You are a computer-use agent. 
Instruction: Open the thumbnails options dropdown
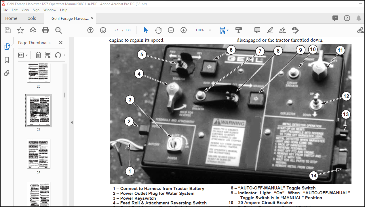pyautogui.click(x=23, y=55)
